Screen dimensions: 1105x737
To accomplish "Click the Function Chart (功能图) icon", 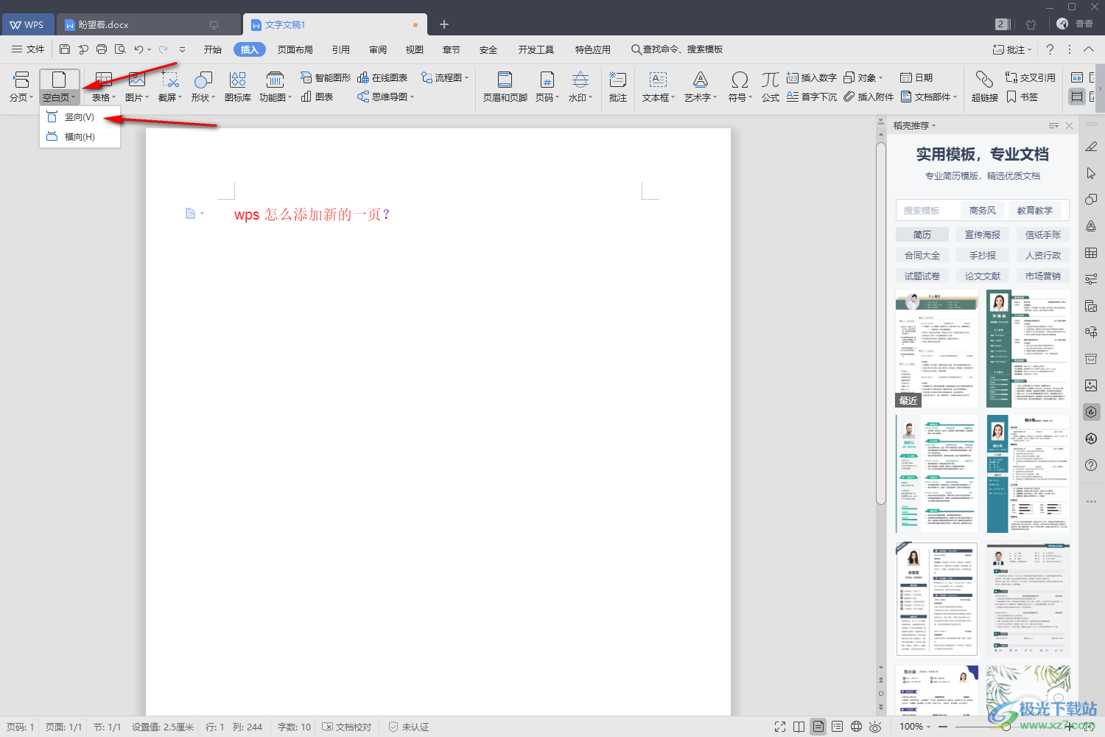I will click(x=275, y=80).
